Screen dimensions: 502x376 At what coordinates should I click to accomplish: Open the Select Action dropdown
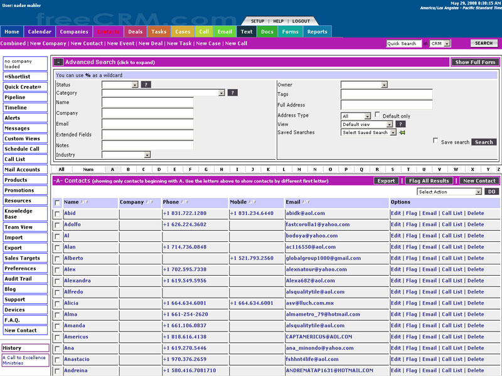click(x=449, y=192)
